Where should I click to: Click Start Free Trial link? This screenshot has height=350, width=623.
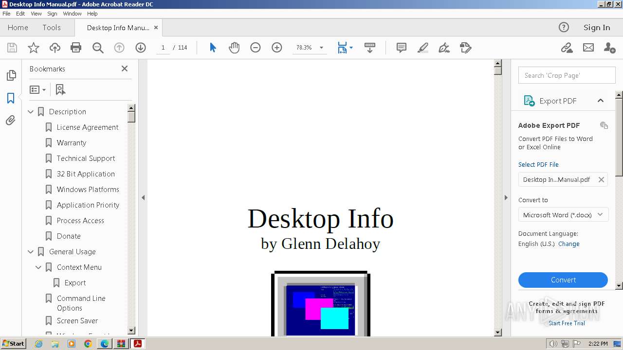pyautogui.click(x=567, y=323)
